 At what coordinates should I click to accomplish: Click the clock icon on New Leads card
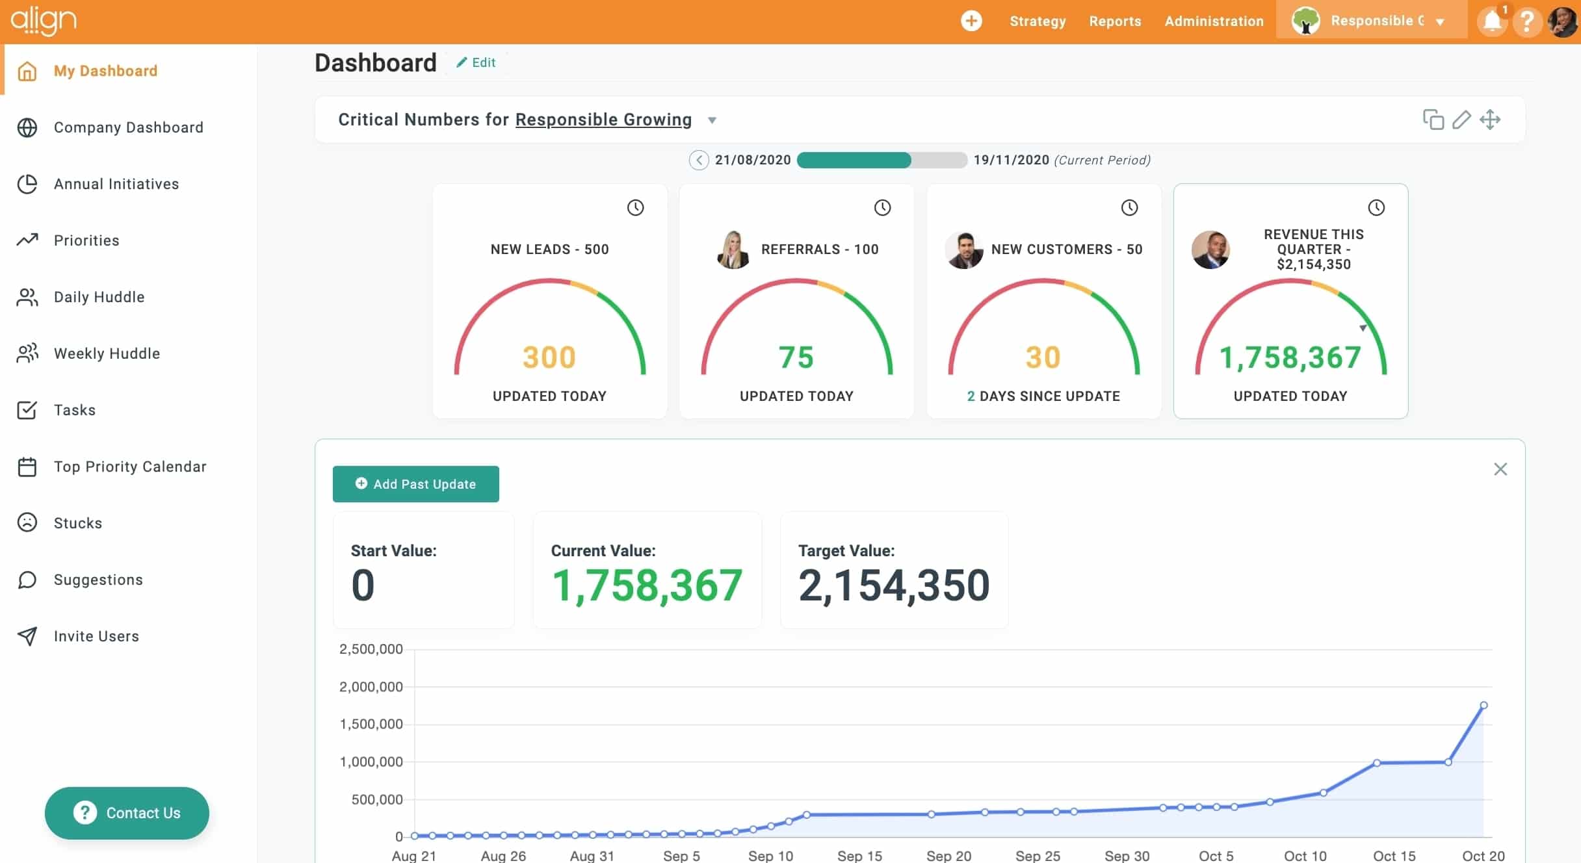[x=636, y=207]
